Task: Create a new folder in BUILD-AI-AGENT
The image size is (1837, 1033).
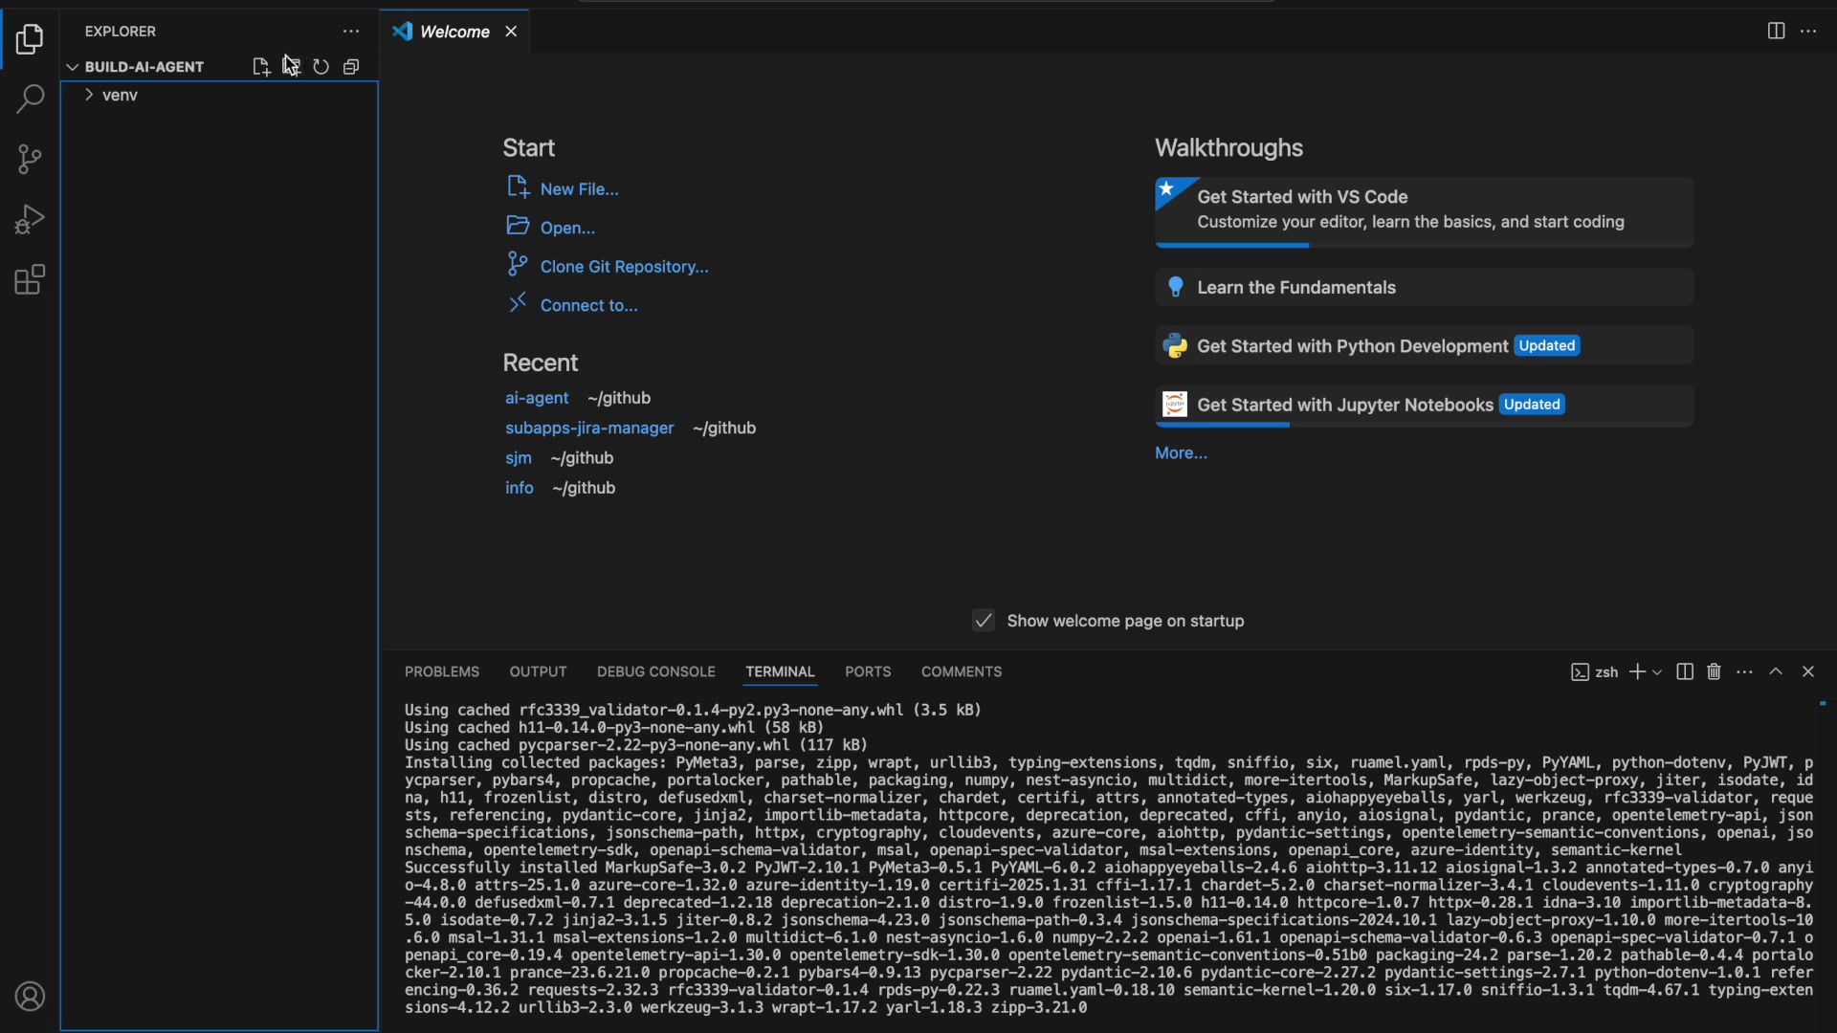Action: [x=292, y=67]
